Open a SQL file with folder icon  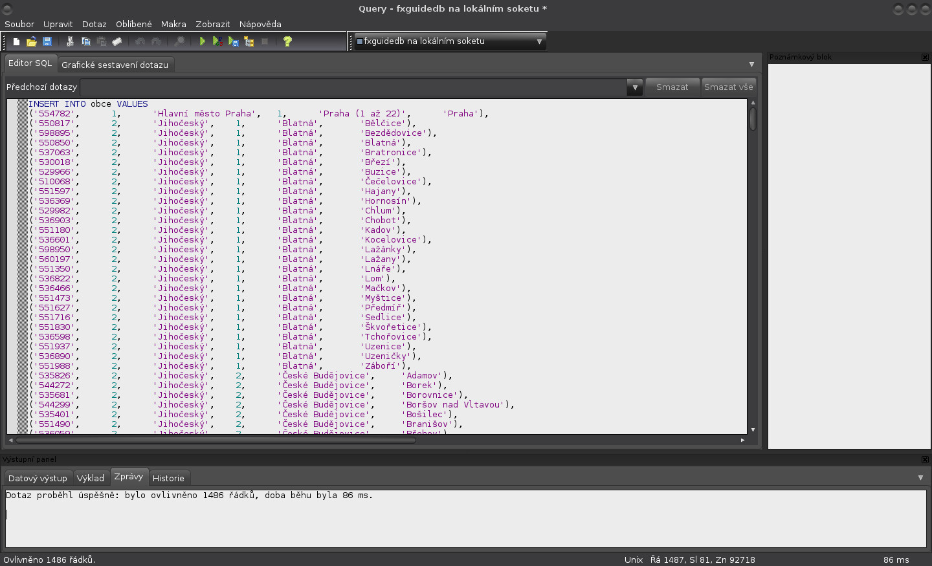31,41
